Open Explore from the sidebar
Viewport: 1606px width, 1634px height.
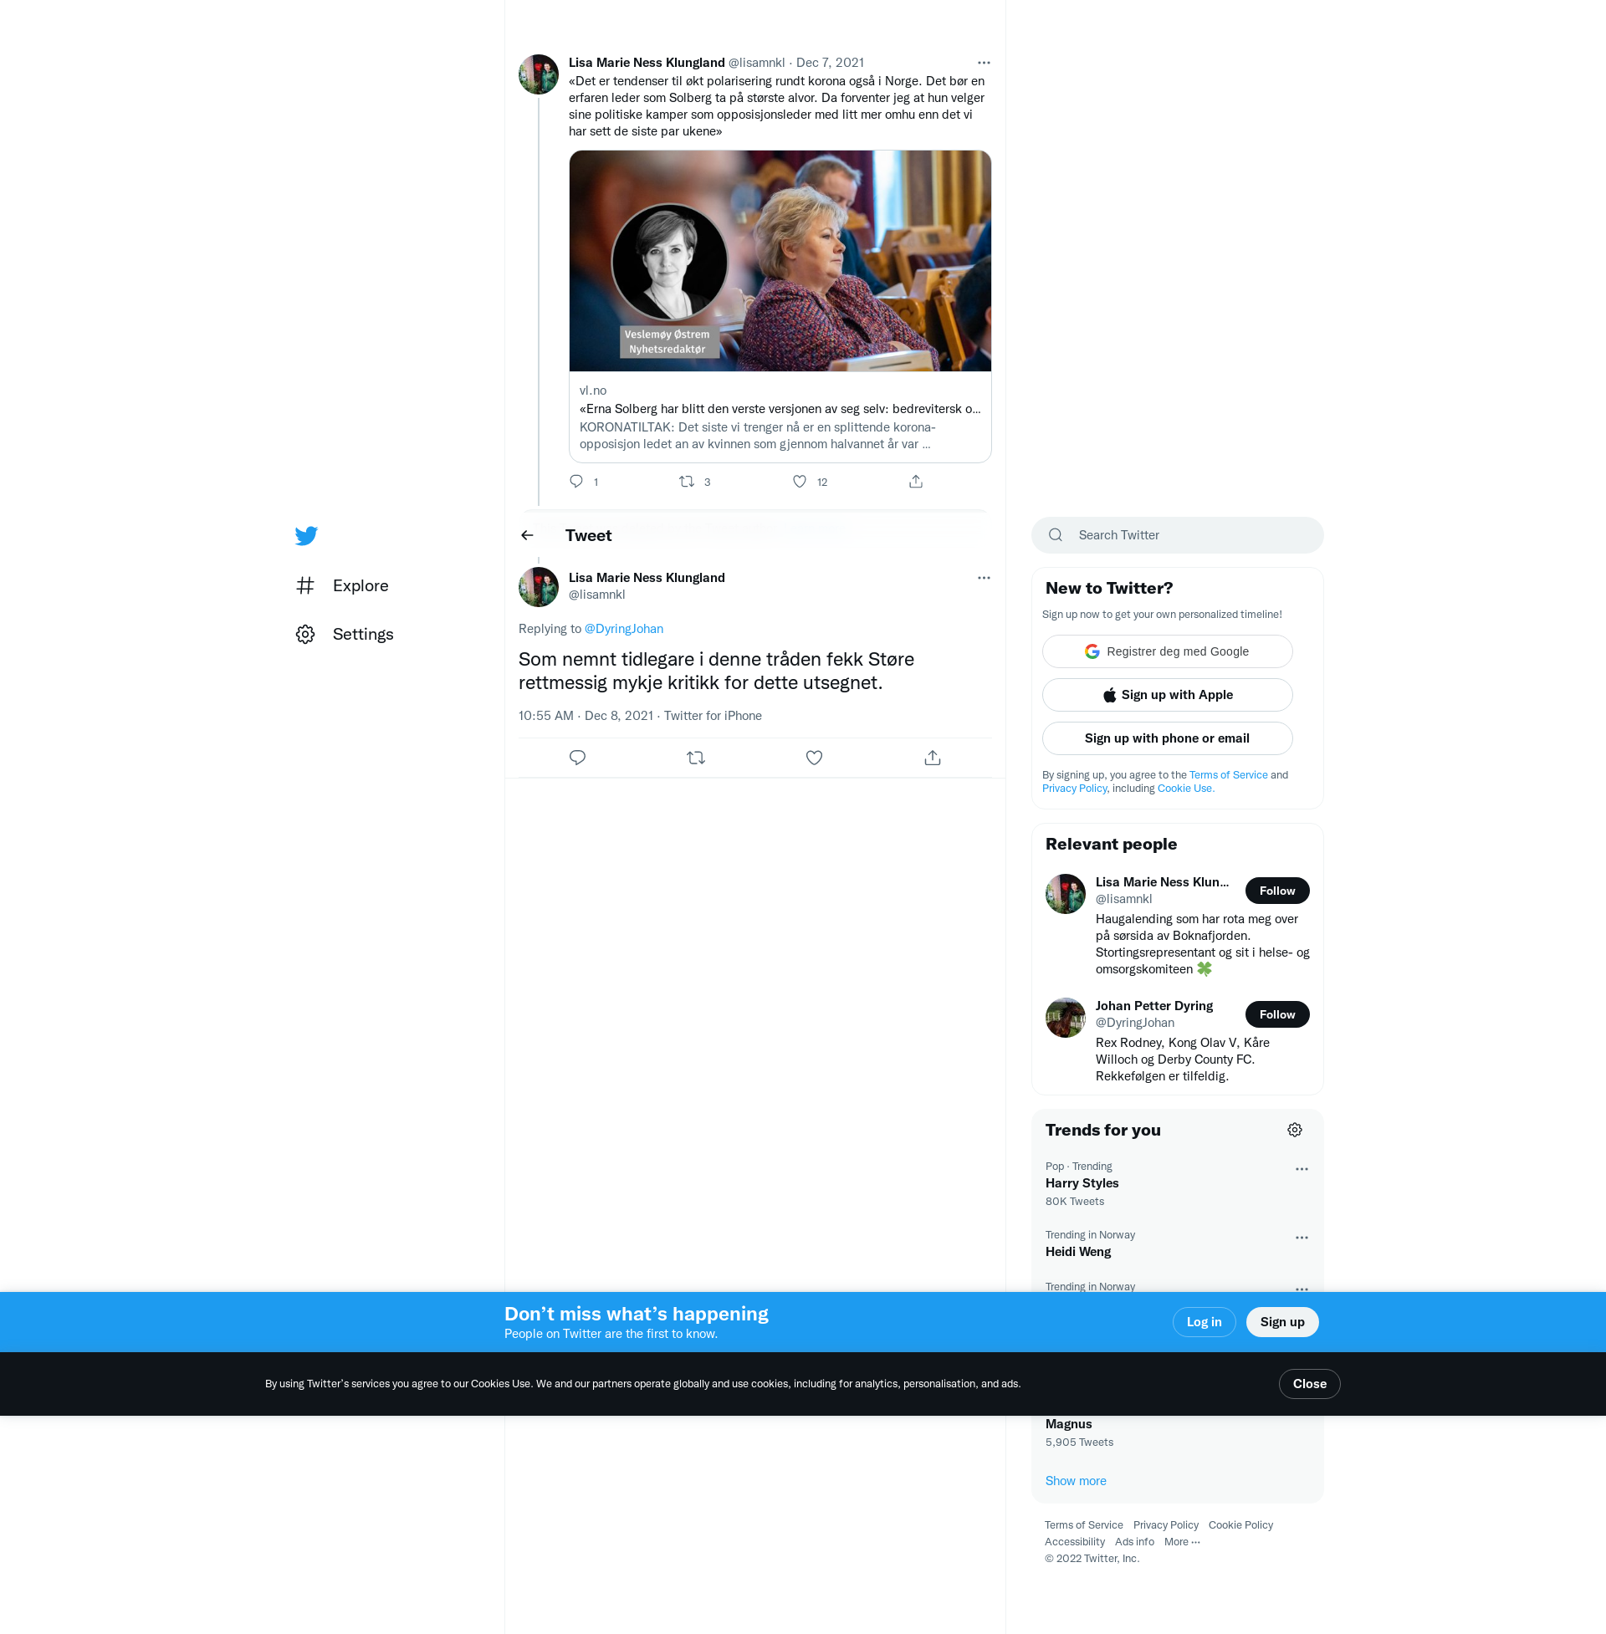click(342, 585)
